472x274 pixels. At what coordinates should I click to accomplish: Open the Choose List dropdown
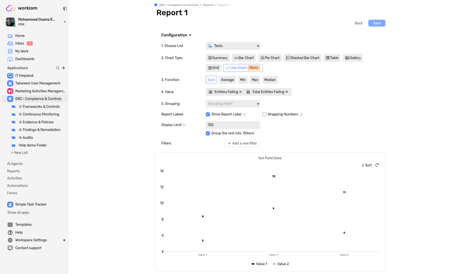tap(233, 46)
